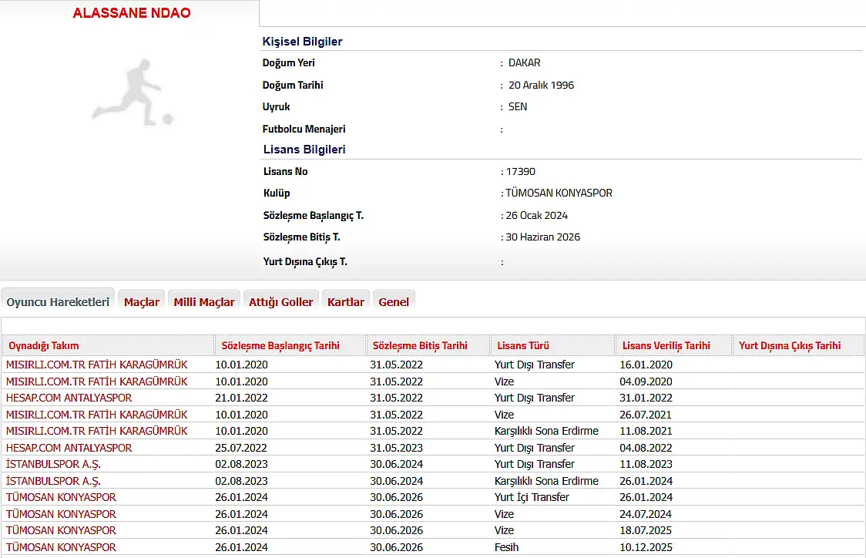Viewport: 866px width, 558px height.
Task: Click Tümosan Konyaspor in the Yurt İçi Transfer row
Action: [x=62, y=497]
